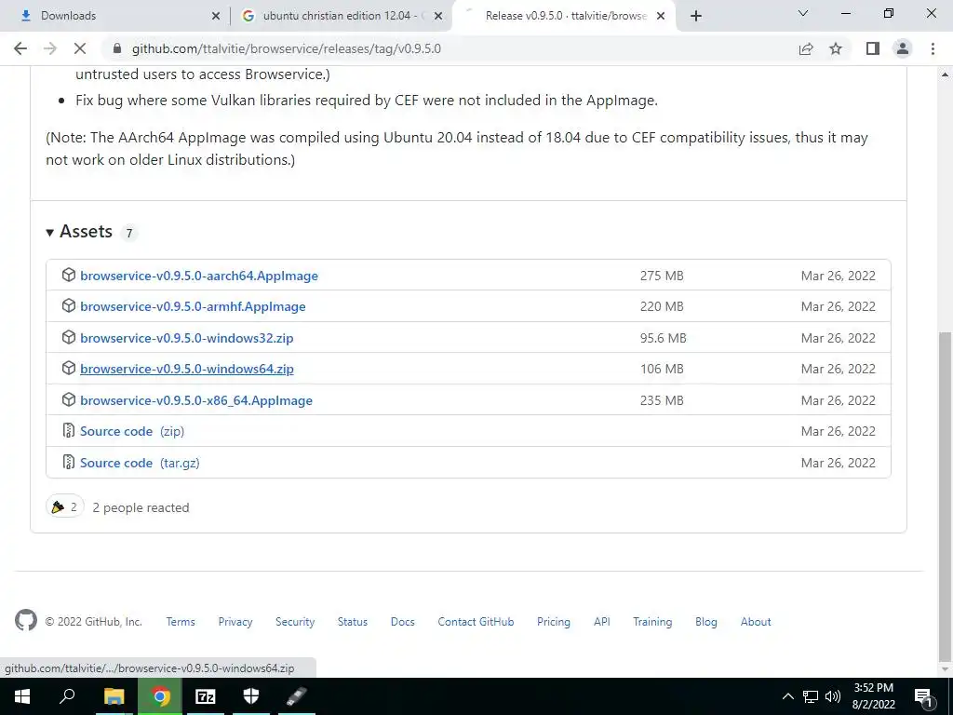Image resolution: width=953 pixels, height=715 pixels.
Task: Click the zip file icon beside Source code (tar.gz)
Action: click(x=69, y=462)
